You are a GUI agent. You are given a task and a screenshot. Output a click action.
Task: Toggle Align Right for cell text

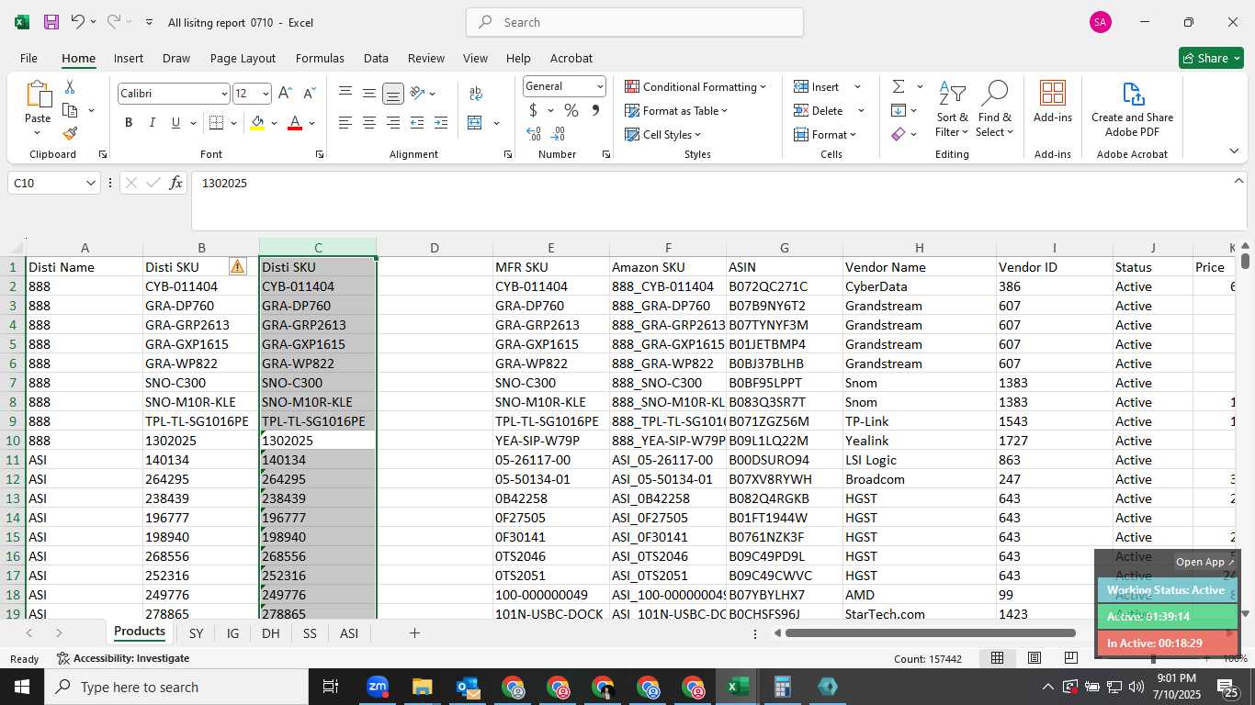point(393,123)
